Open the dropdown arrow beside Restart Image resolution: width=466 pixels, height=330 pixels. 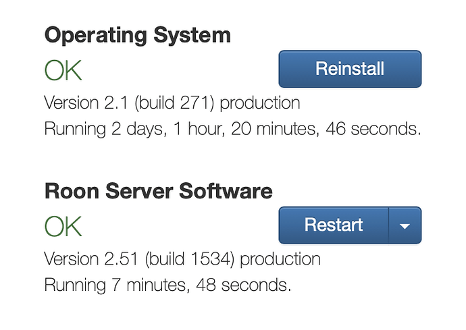(x=405, y=225)
